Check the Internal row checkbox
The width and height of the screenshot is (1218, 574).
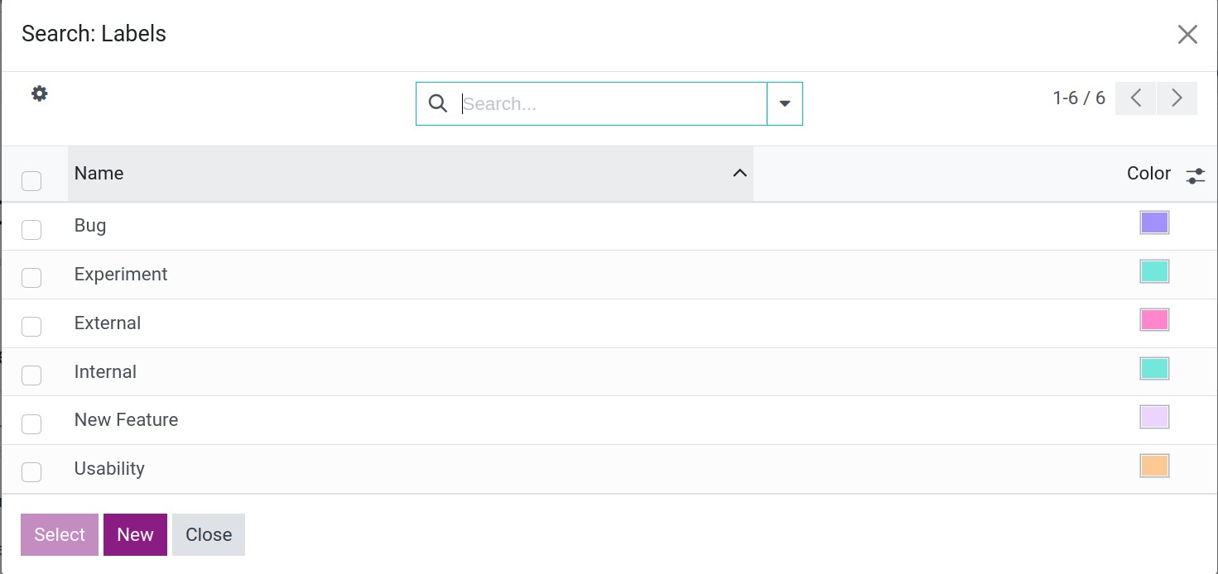tap(31, 375)
